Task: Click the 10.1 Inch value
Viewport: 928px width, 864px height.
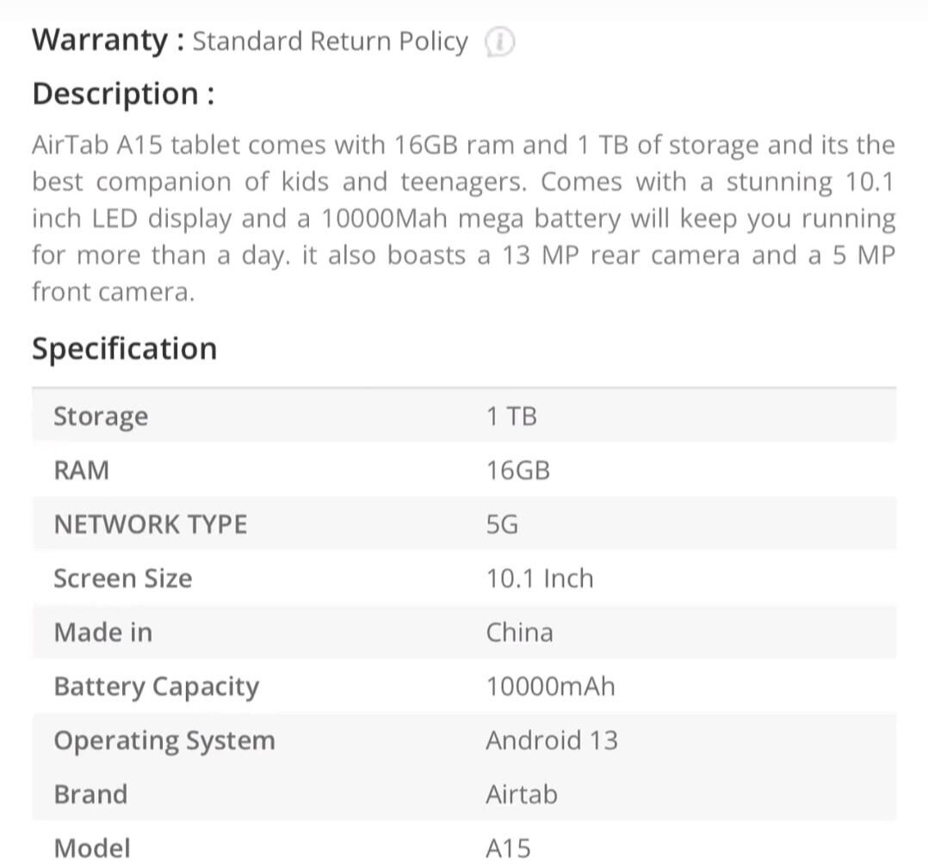Action: click(x=540, y=579)
